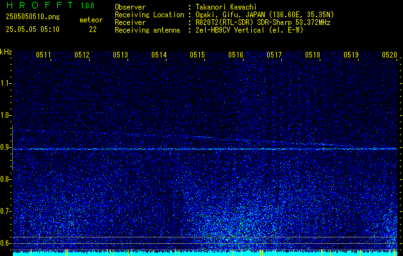Viewport: 403px width, 256px height.
Task: Select the file name 2505050510.png
Action: tap(33, 17)
